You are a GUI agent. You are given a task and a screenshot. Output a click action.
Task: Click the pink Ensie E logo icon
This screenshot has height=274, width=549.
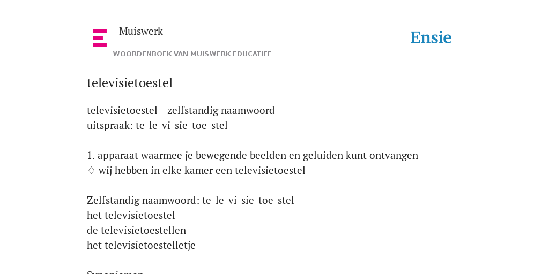click(x=100, y=38)
